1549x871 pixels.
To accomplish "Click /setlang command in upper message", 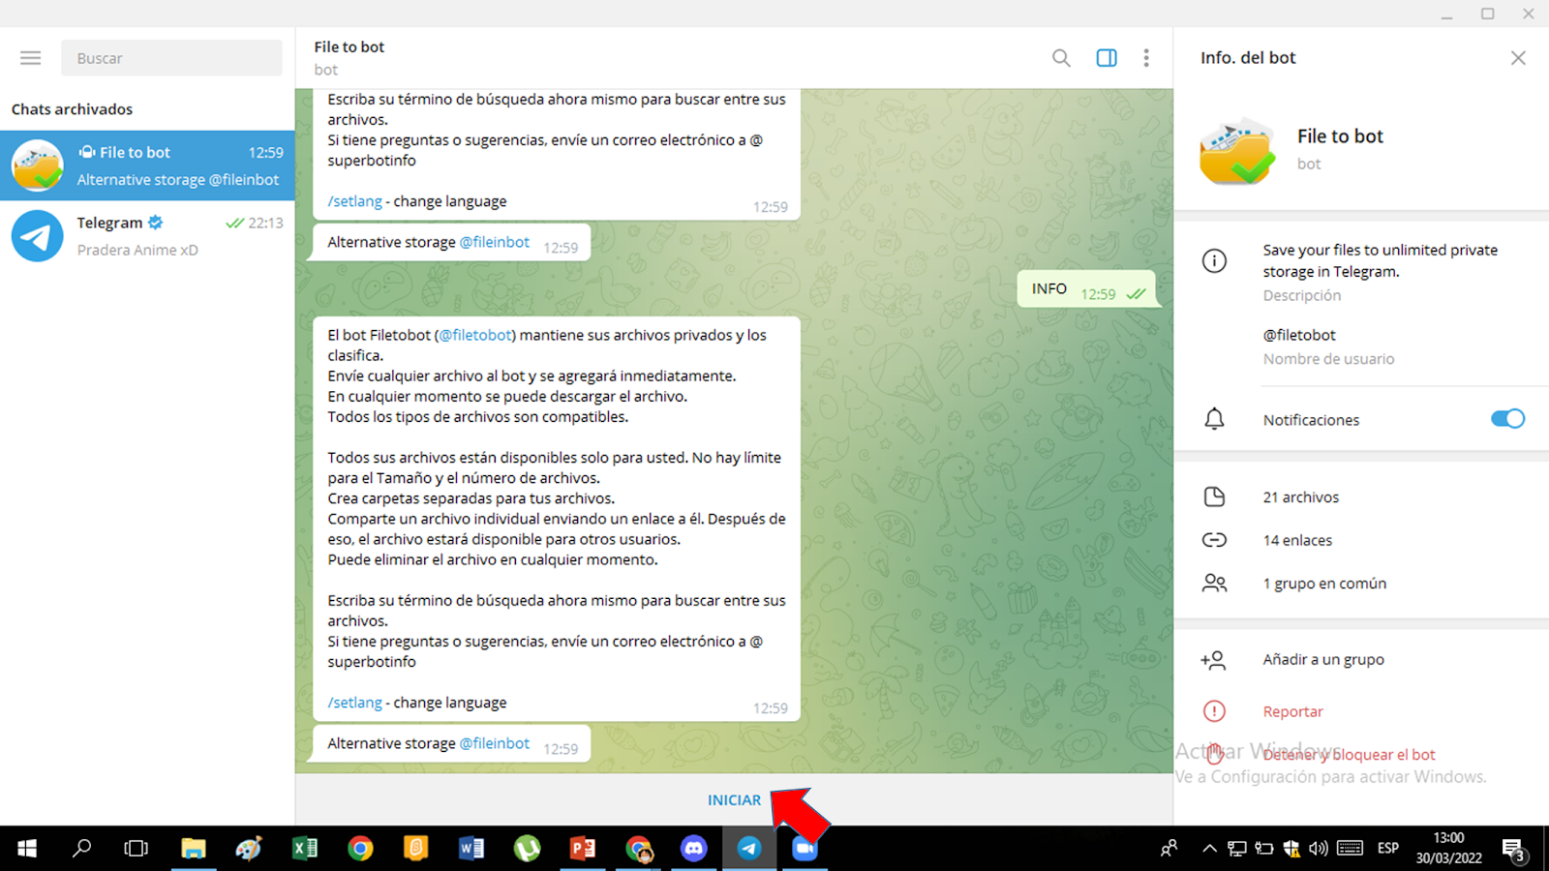I will [354, 201].
